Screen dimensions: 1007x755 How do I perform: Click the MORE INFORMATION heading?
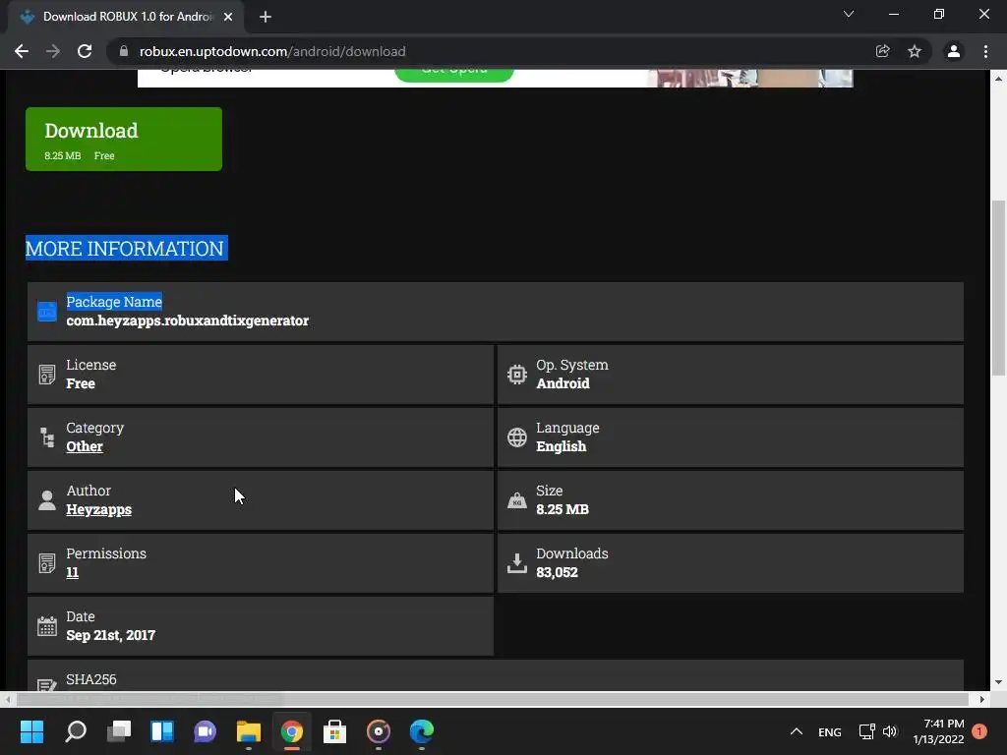point(126,249)
